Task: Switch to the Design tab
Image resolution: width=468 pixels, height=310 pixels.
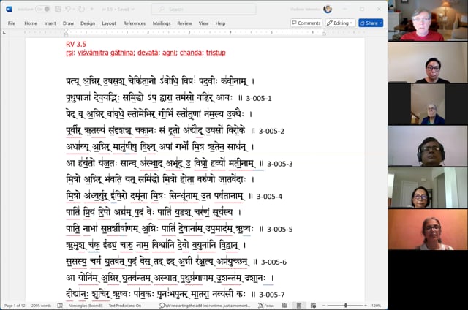Action: click(88, 23)
